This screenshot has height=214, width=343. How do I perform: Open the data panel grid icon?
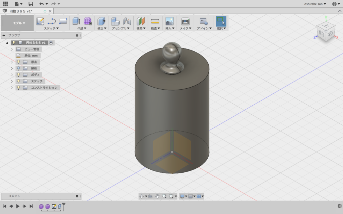(5, 4)
